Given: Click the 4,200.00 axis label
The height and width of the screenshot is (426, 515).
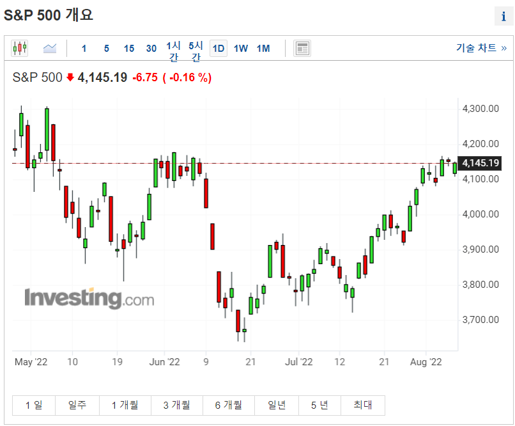Looking at the screenshot, I should click(480, 144).
